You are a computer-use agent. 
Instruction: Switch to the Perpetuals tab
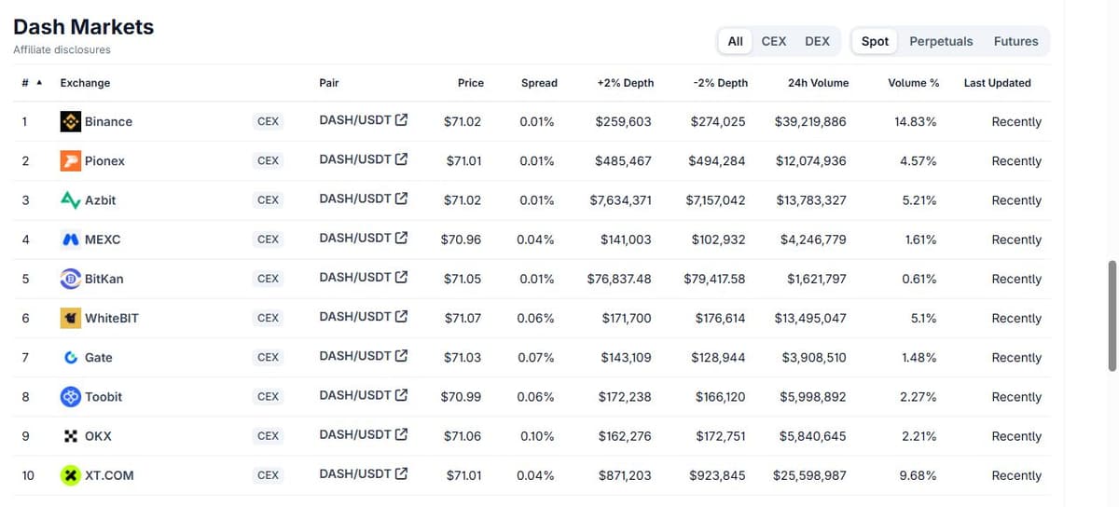click(x=941, y=41)
